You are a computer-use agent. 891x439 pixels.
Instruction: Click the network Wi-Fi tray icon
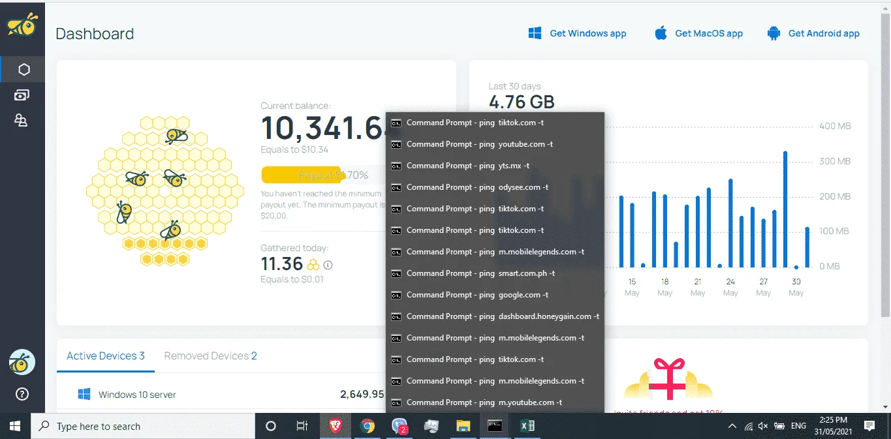click(x=748, y=426)
